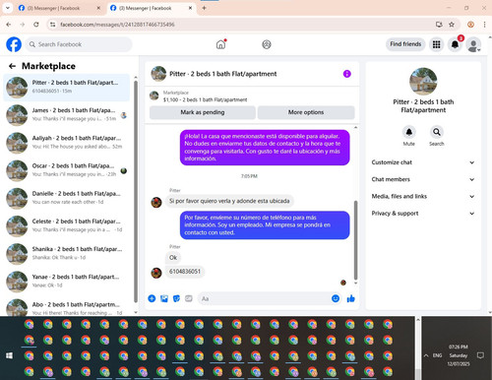
Task: Click the browser address bar URL
Action: pos(117,25)
